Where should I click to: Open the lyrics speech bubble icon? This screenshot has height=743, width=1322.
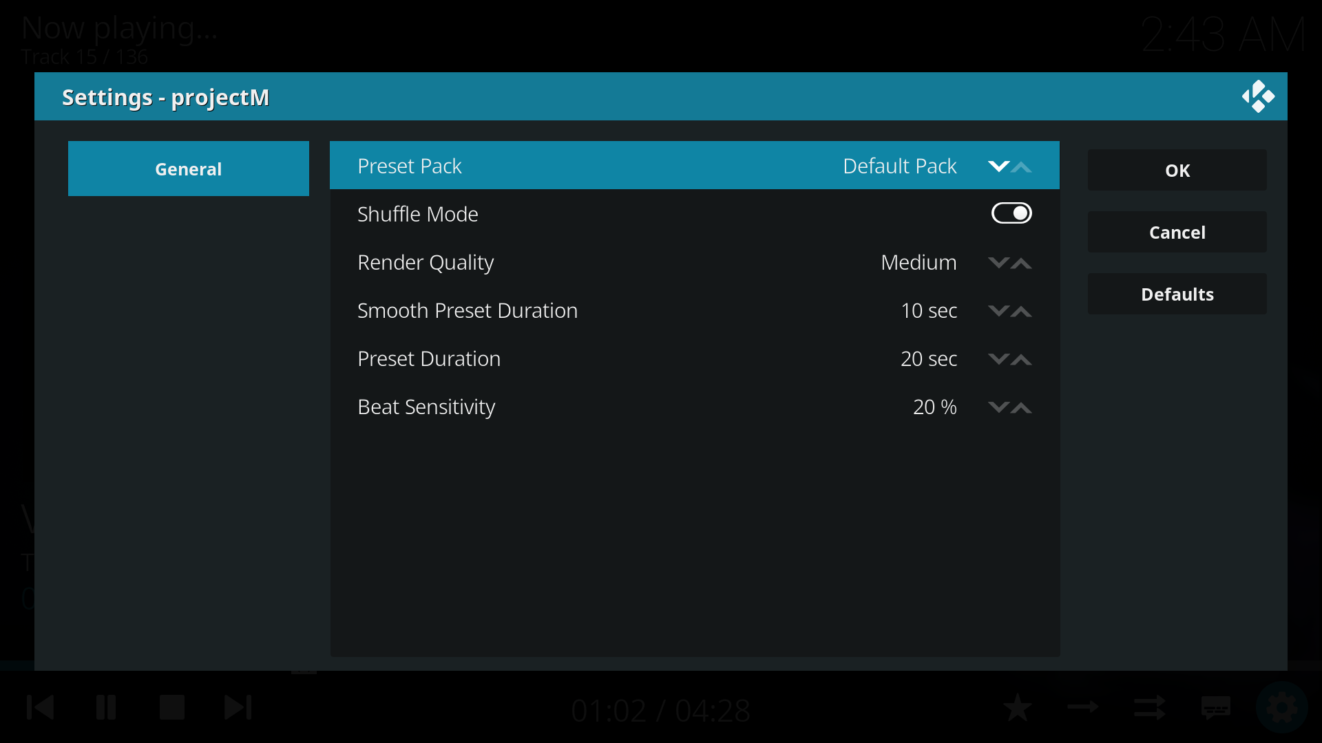click(1215, 707)
